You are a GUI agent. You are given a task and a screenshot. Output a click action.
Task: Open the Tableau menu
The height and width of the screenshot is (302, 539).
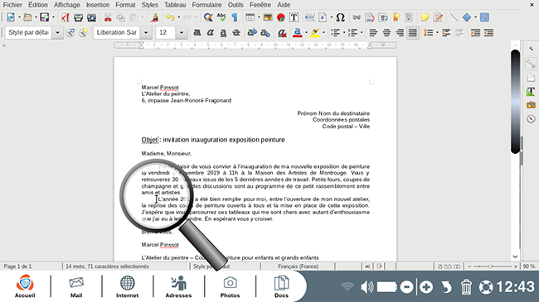click(175, 5)
